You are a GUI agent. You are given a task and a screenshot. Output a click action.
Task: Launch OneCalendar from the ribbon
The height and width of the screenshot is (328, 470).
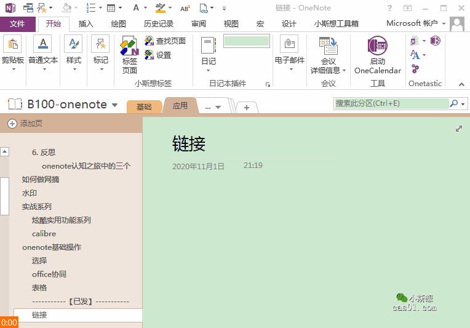click(377, 55)
